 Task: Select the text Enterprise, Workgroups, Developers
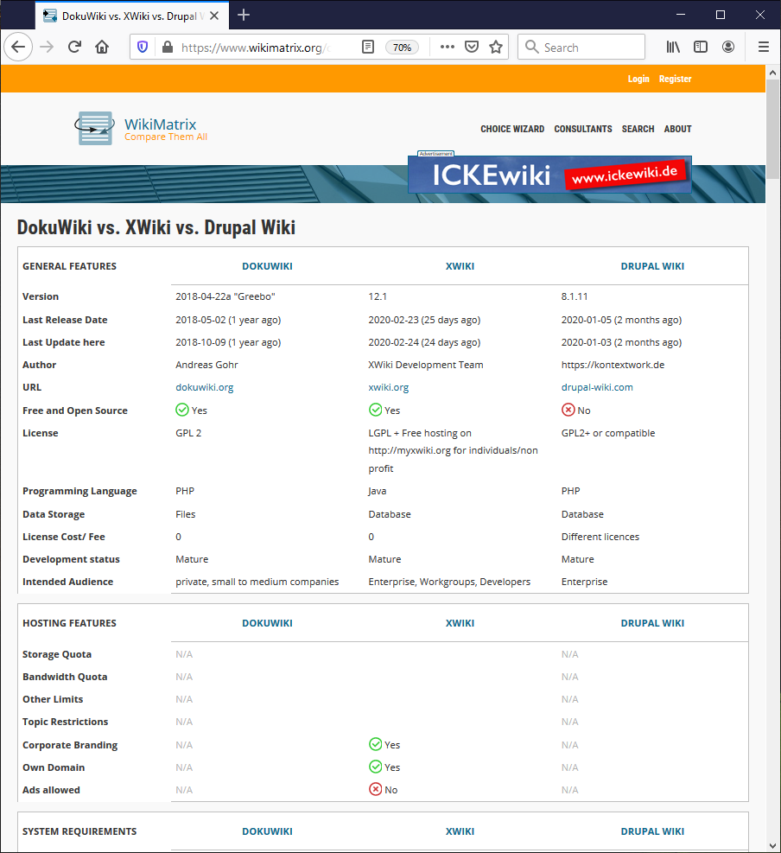click(x=449, y=582)
